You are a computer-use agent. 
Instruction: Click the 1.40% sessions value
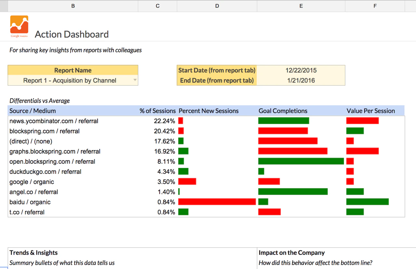[166, 192]
